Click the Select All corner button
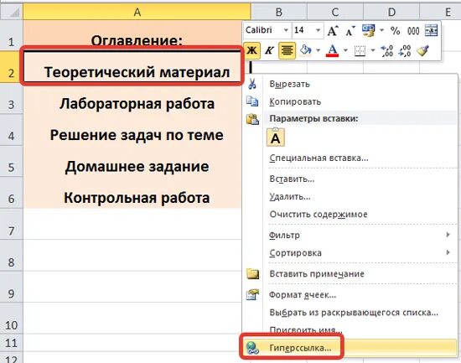 click(x=12, y=13)
